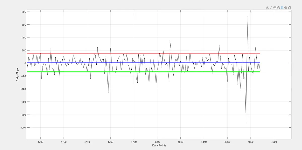This screenshot has width=302, height=150.
Task: Click the x-axis tick label 4760
Action: [x=110, y=142]
